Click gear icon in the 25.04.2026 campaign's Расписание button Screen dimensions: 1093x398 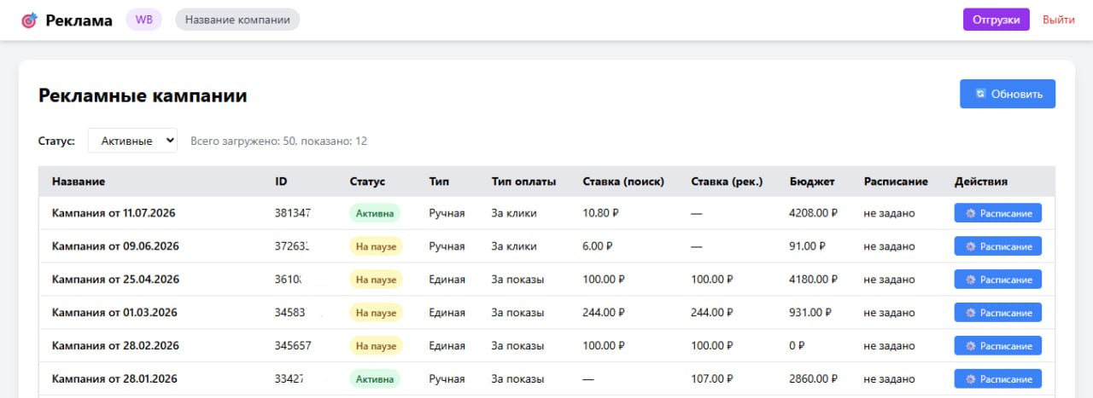click(970, 280)
